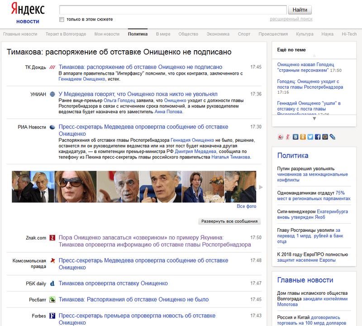Open Forbes headline 'Пресс-секретарь премьера опровергла'
The image size is (362, 326).
(x=137, y=319)
